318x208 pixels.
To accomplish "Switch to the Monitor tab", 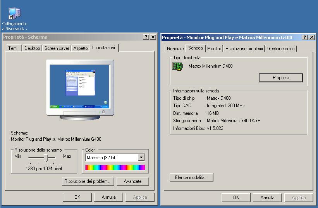I will pyautogui.click(x=214, y=49).
